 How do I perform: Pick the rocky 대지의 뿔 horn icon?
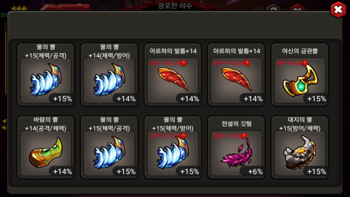tap(300, 152)
